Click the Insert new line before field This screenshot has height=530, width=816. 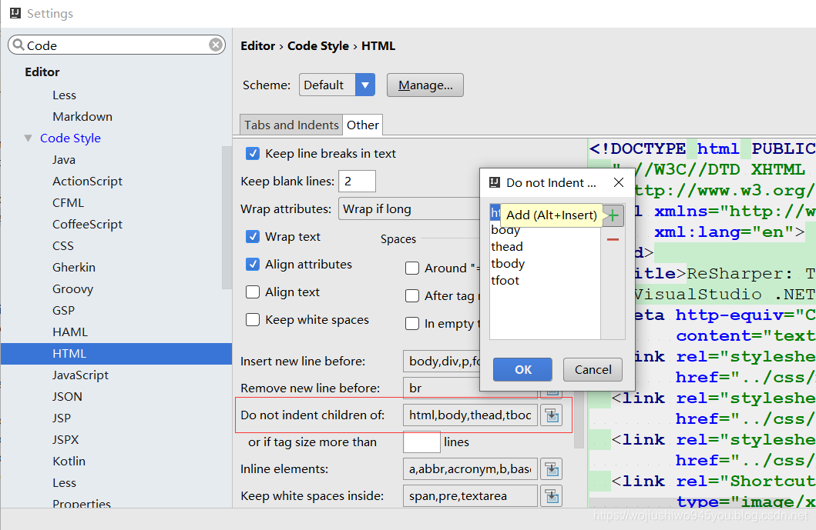pos(442,361)
